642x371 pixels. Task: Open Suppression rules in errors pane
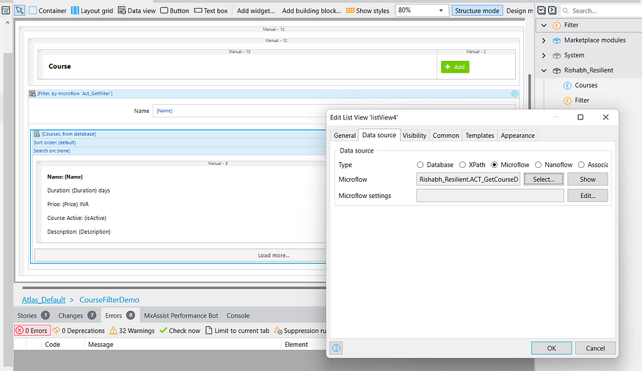tap(300, 331)
